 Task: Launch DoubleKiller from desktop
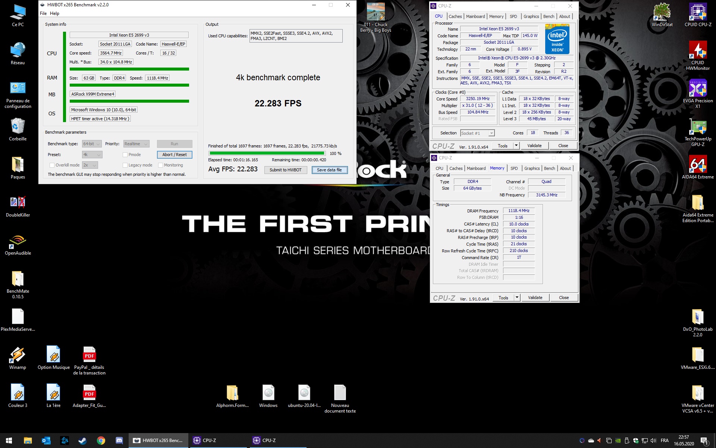point(18,206)
